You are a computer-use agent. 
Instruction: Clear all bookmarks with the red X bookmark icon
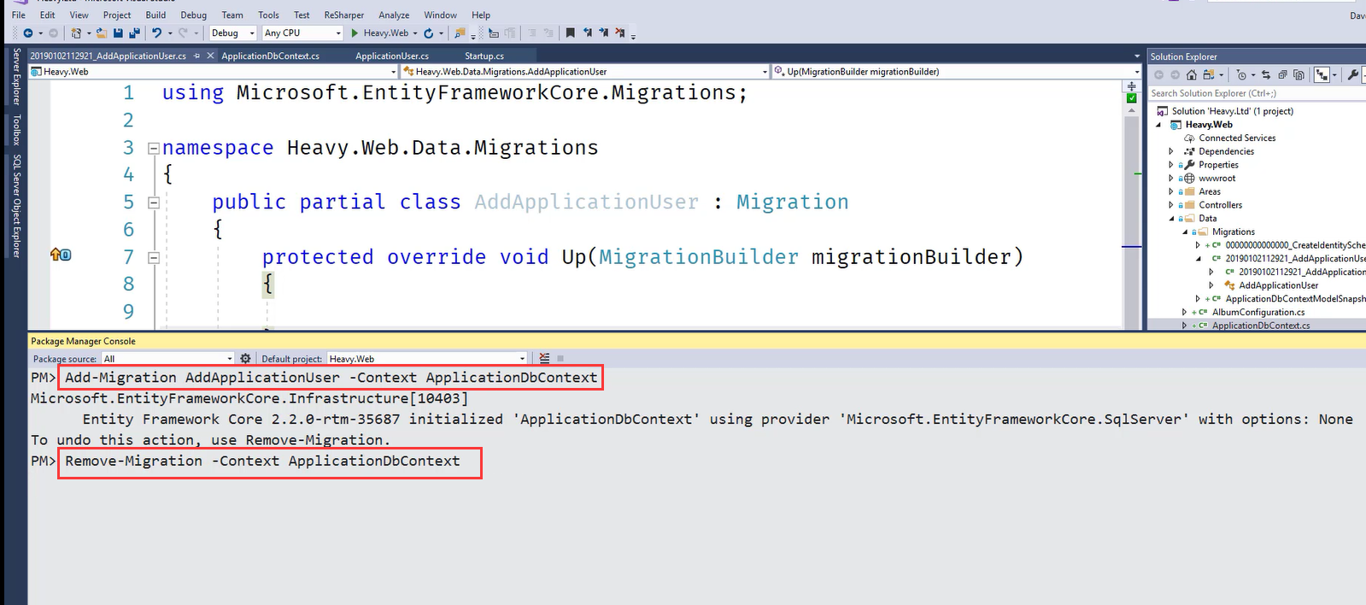pyautogui.click(x=620, y=33)
